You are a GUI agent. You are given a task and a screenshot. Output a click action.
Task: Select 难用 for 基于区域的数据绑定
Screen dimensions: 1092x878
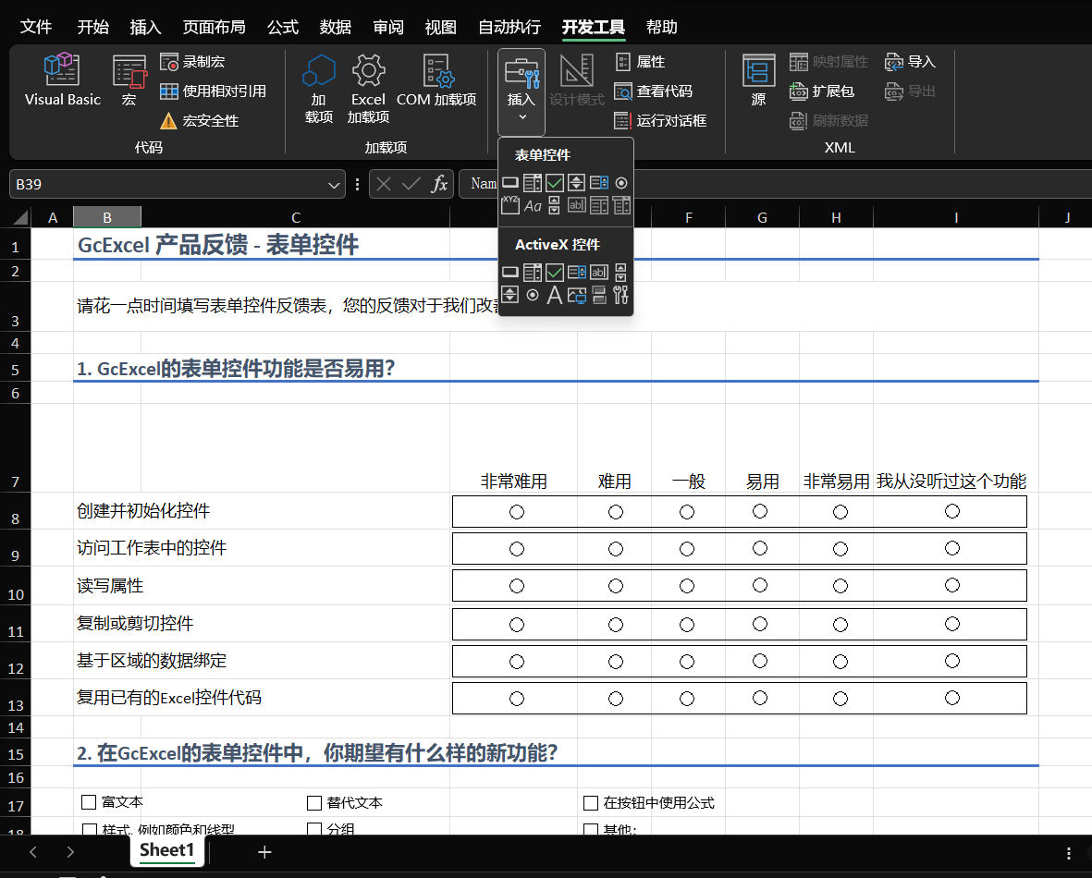pos(616,662)
